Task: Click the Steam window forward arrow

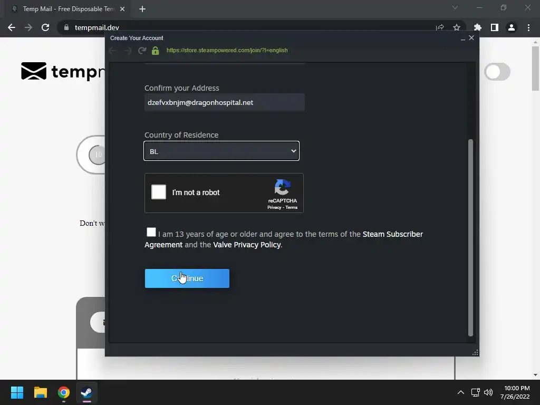Action: tap(128, 51)
